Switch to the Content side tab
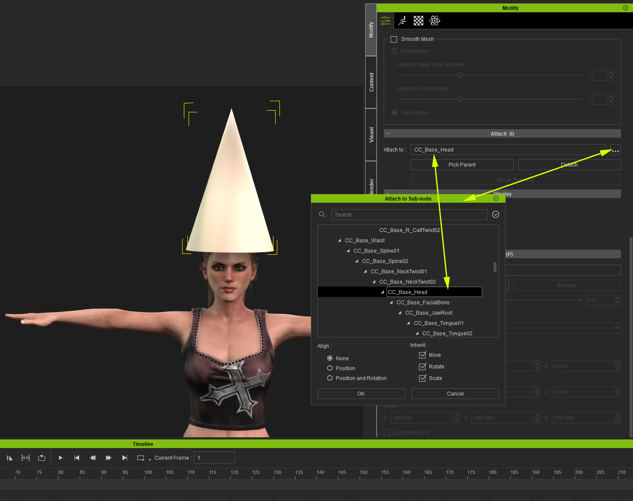 371,82
